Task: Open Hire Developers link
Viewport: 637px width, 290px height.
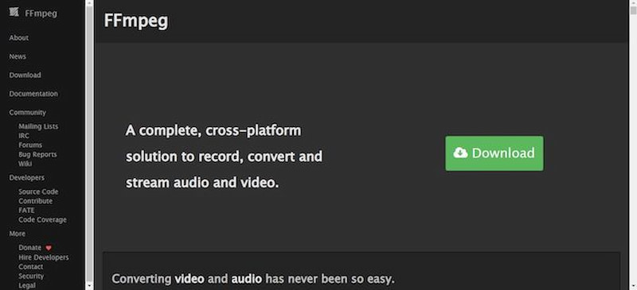Action: [x=44, y=257]
